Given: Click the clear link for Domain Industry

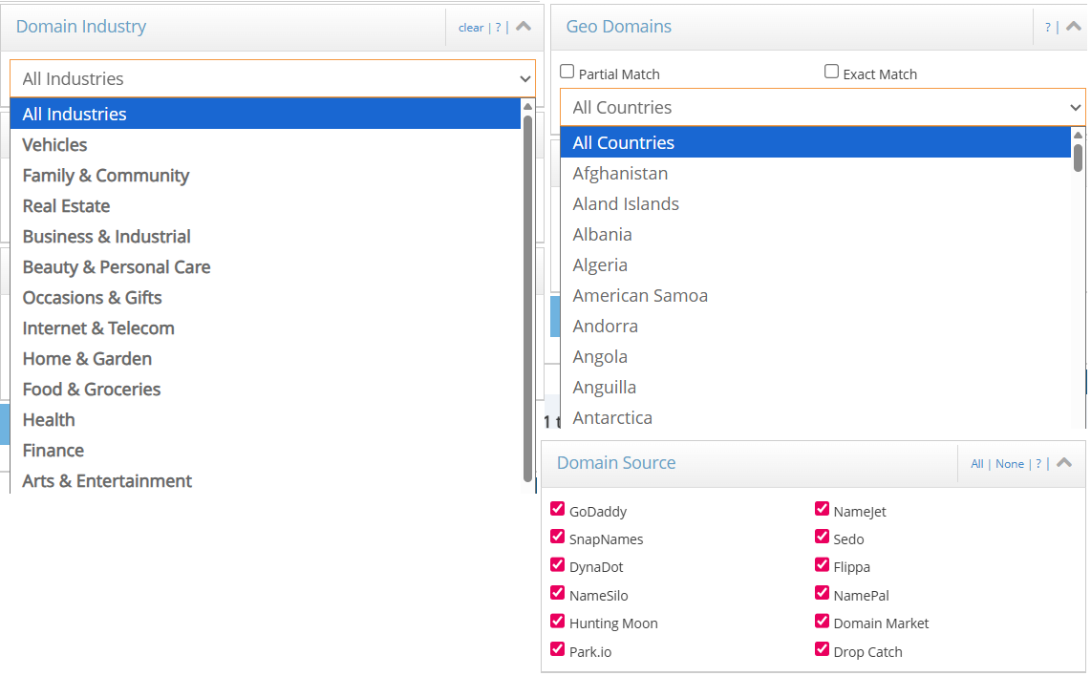Looking at the screenshot, I should [470, 27].
